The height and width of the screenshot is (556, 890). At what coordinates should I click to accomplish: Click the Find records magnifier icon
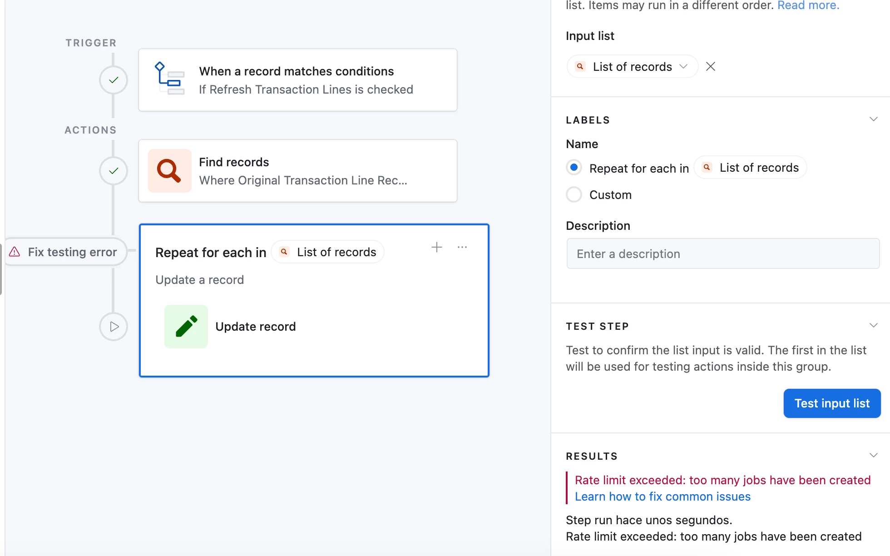[170, 171]
